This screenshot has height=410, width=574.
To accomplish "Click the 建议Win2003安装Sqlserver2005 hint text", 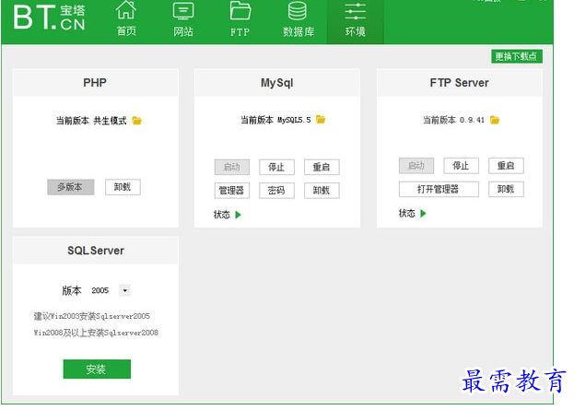I will [x=92, y=316].
